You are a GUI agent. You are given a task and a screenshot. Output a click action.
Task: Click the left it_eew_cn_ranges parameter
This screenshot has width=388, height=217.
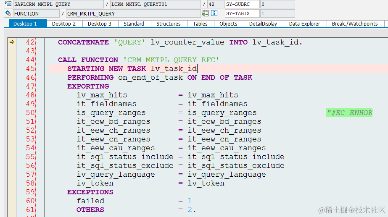click(113, 139)
